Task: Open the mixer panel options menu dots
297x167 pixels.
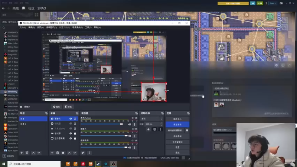Action: [89, 153]
